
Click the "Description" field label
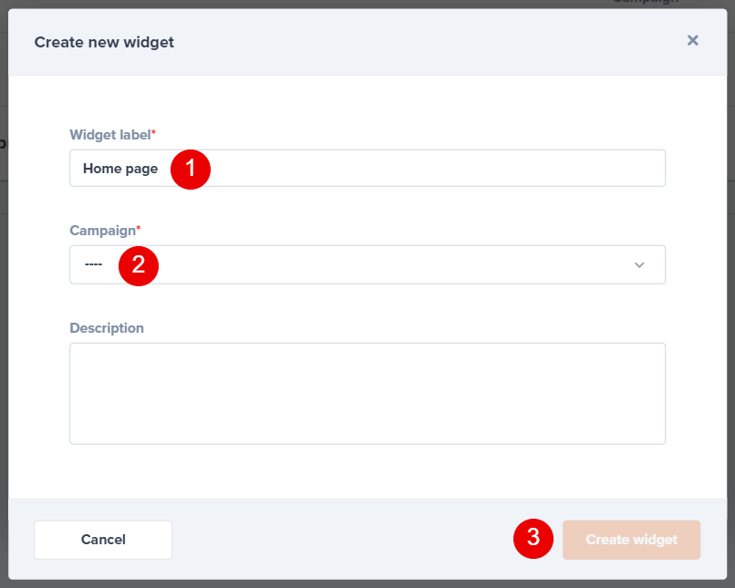tap(107, 327)
